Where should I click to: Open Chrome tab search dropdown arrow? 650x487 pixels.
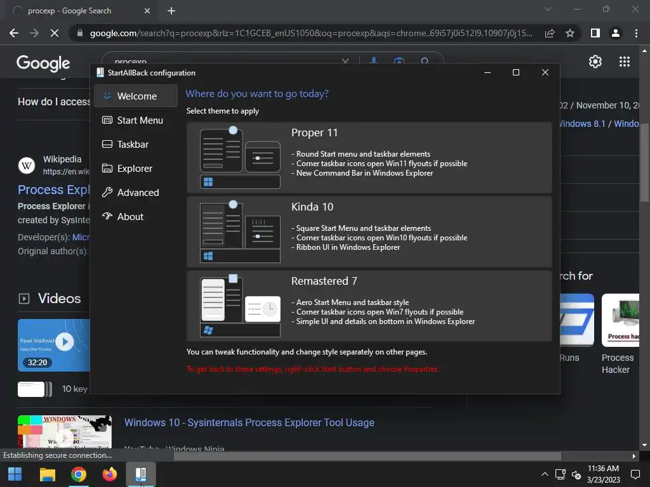pos(548,9)
